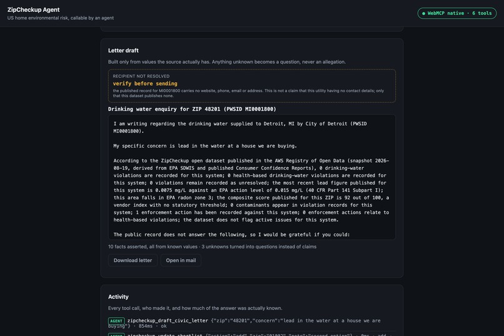Screen dimensions: 504x336
Task: Click the letter subject line for ZIP 48201
Action: point(192,109)
